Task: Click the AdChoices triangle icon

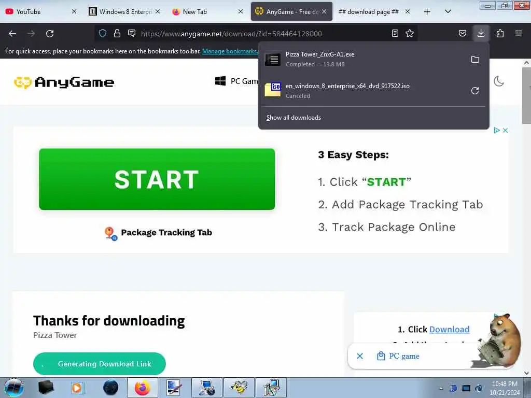Action: [496, 130]
